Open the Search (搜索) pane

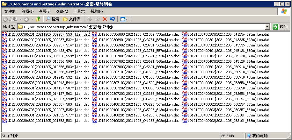coord(52,19)
